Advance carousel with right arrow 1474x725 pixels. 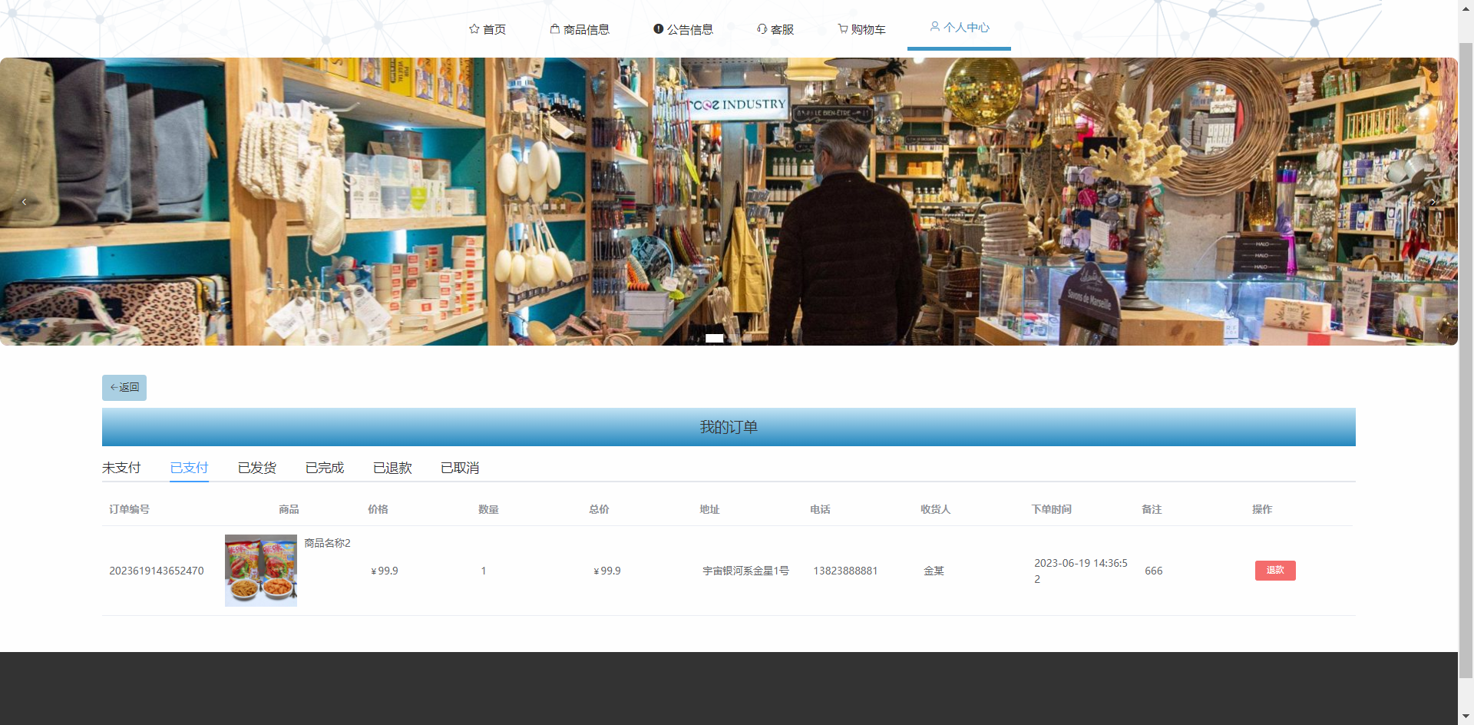click(1433, 202)
